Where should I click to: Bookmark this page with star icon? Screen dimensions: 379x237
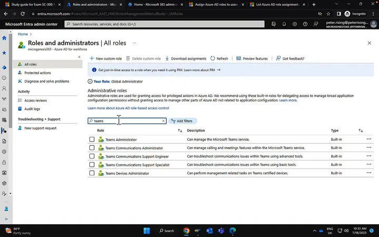(x=328, y=14)
